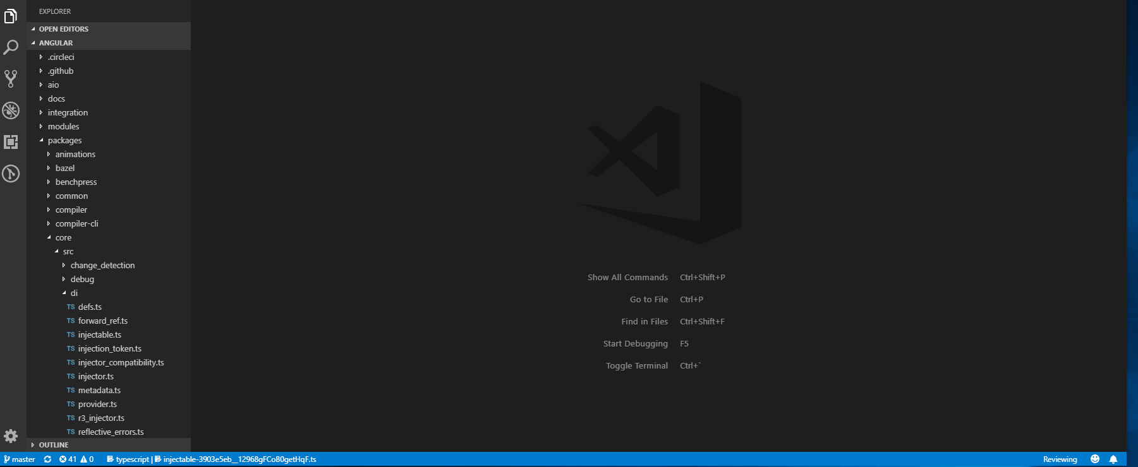The image size is (1138, 467).
Task: Open notifications bell icon
Action: tap(1113, 459)
